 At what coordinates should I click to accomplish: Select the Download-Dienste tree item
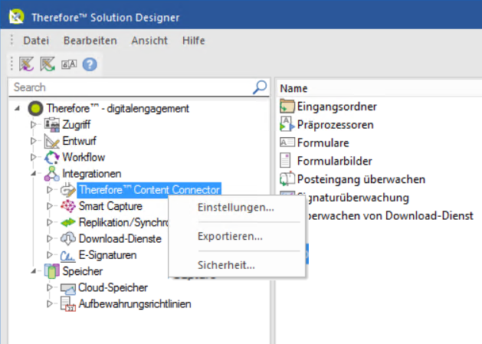point(120,238)
